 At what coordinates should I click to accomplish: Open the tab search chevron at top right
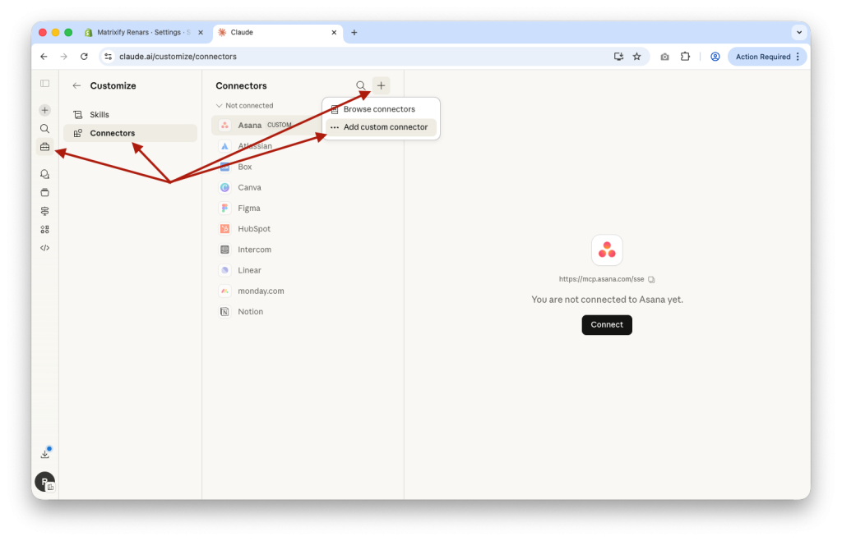pyautogui.click(x=798, y=32)
